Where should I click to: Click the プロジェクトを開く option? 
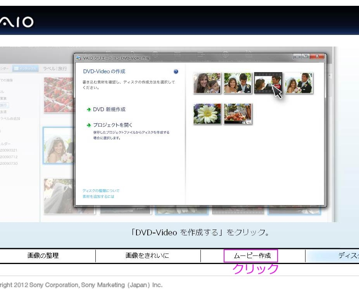pos(112,125)
